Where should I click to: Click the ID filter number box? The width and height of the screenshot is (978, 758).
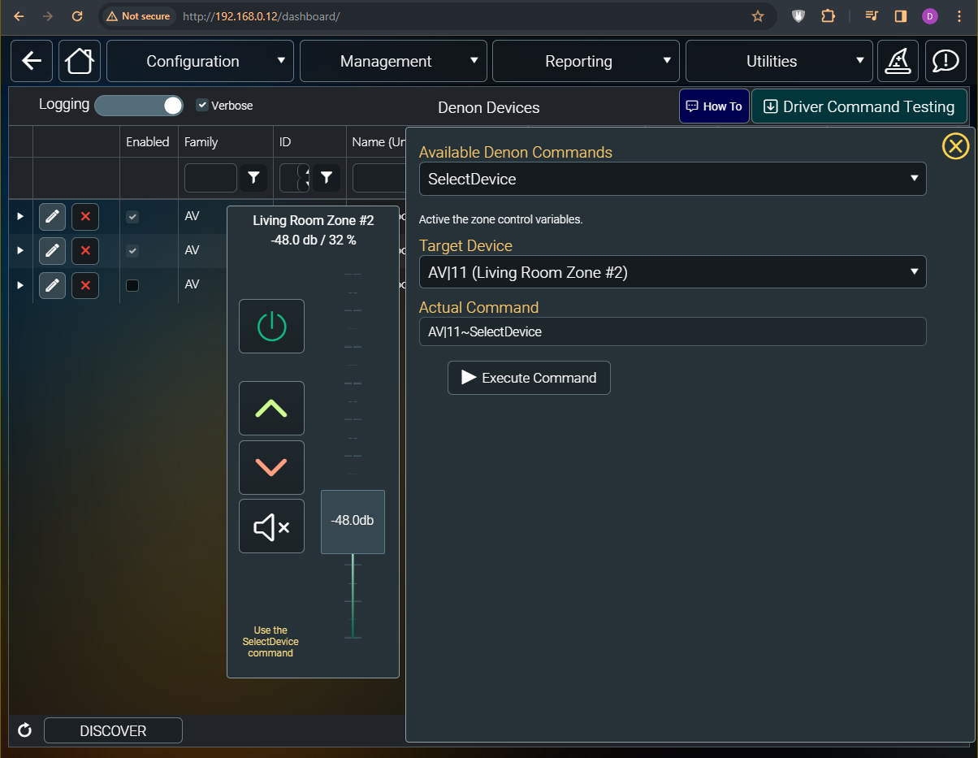294,177
